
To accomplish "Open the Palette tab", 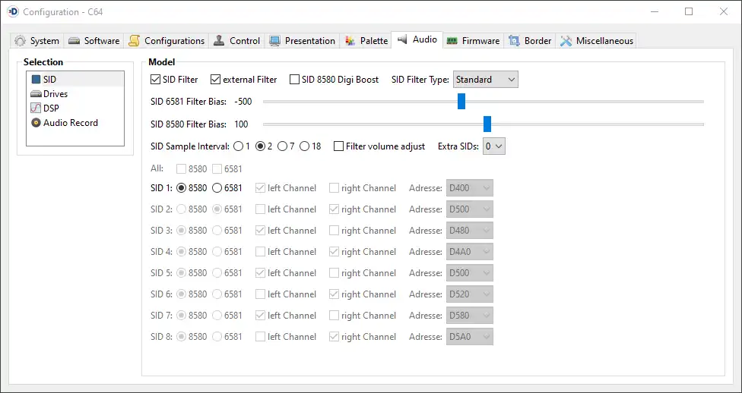I will 366,41.
